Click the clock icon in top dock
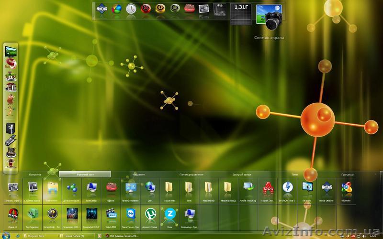Screen dimensions: 383x239 click(131, 9)
